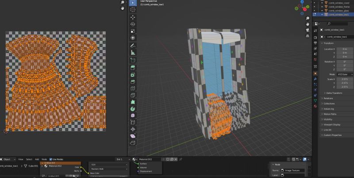Select the Rip Region tool
Viewport: 354px width, 178px height.
coord(133,143)
